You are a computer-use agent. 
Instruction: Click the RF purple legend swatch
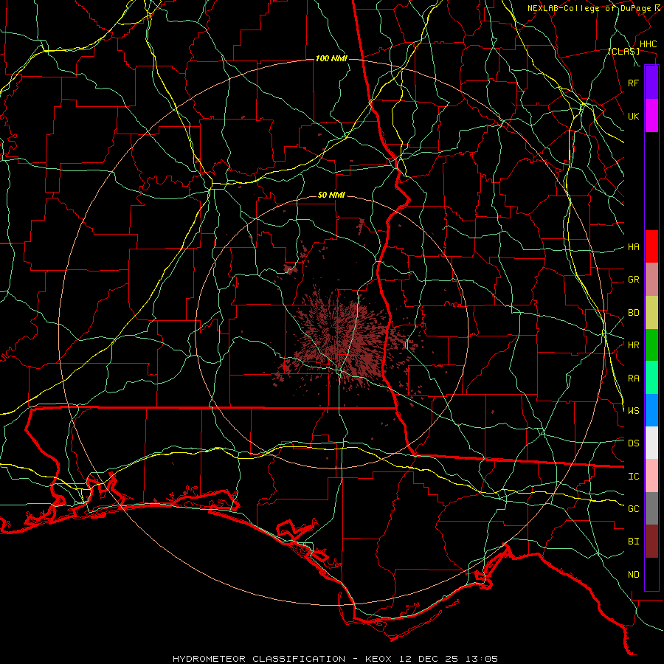(651, 83)
